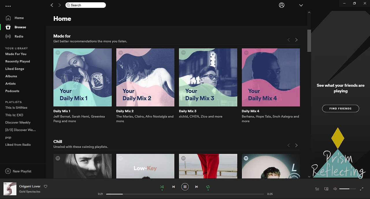Open the user profile icon
This screenshot has width=370, height=199.
pos(282,5)
